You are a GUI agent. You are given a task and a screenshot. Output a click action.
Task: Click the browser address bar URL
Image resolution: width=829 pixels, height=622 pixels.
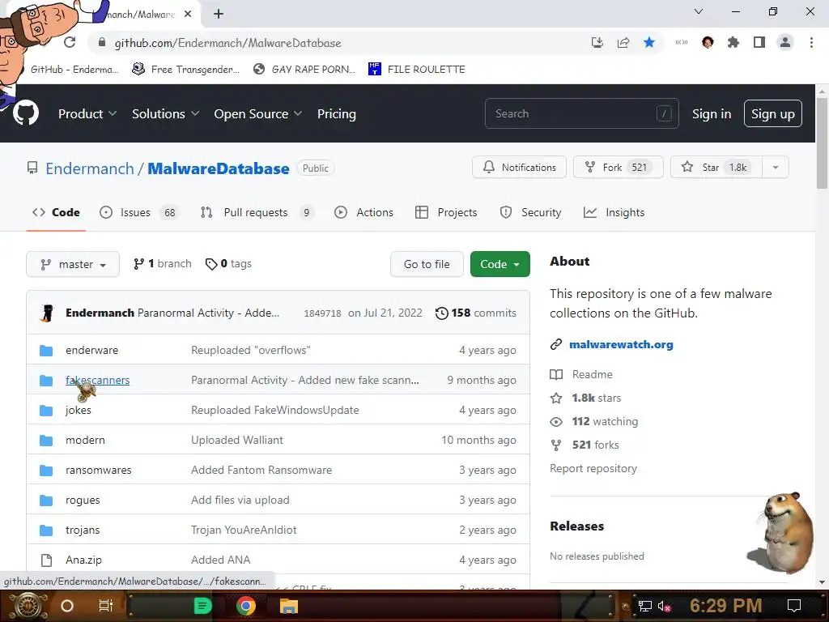tap(227, 43)
